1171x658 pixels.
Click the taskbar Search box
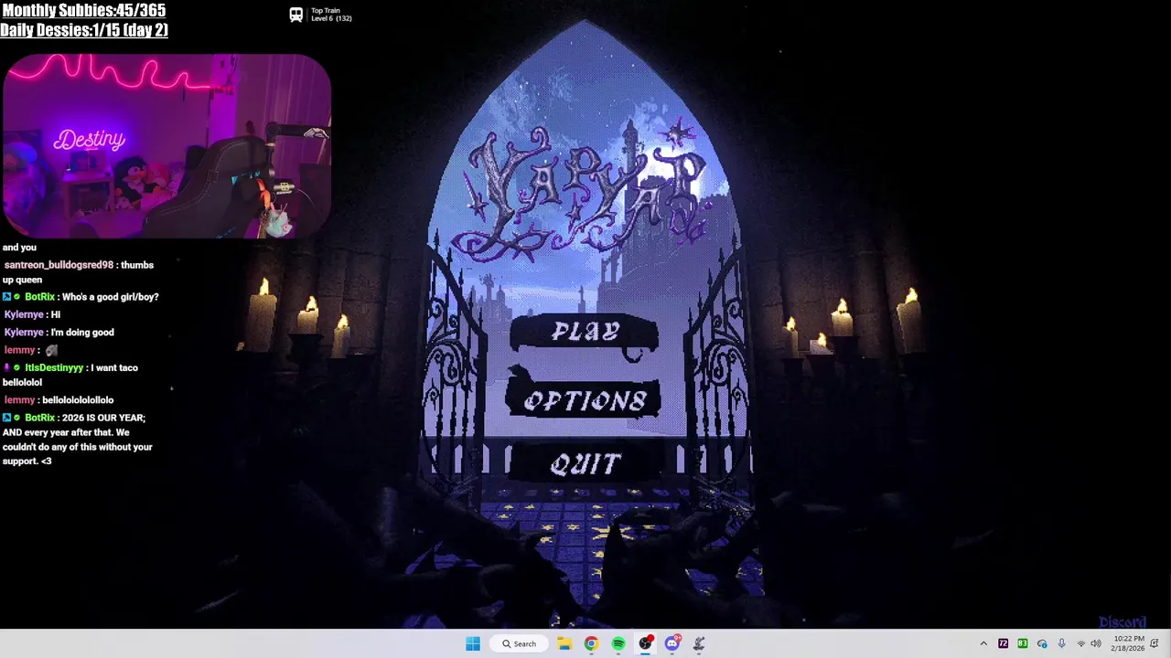tap(519, 643)
